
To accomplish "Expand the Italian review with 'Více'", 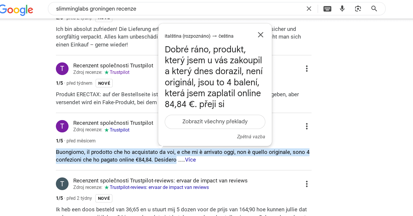I will pos(190,160).
